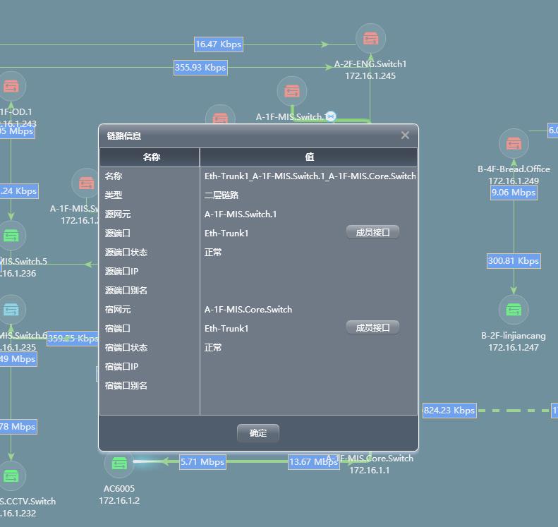Select the A-2F-ENG.Switch1 node icon

(370, 39)
